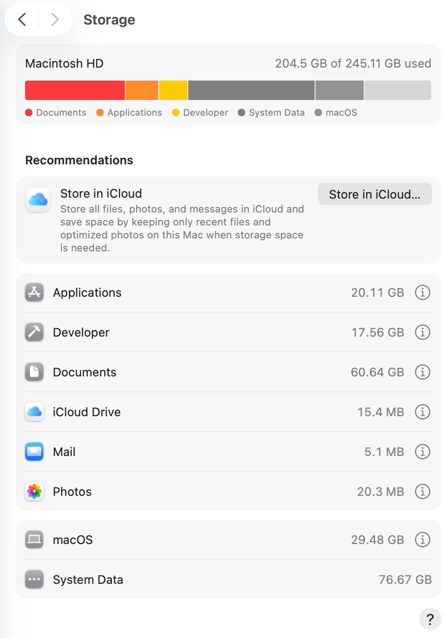Click the Store in iCloud cloud icon
446x638 pixels.
pyautogui.click(x=38, y=200)
